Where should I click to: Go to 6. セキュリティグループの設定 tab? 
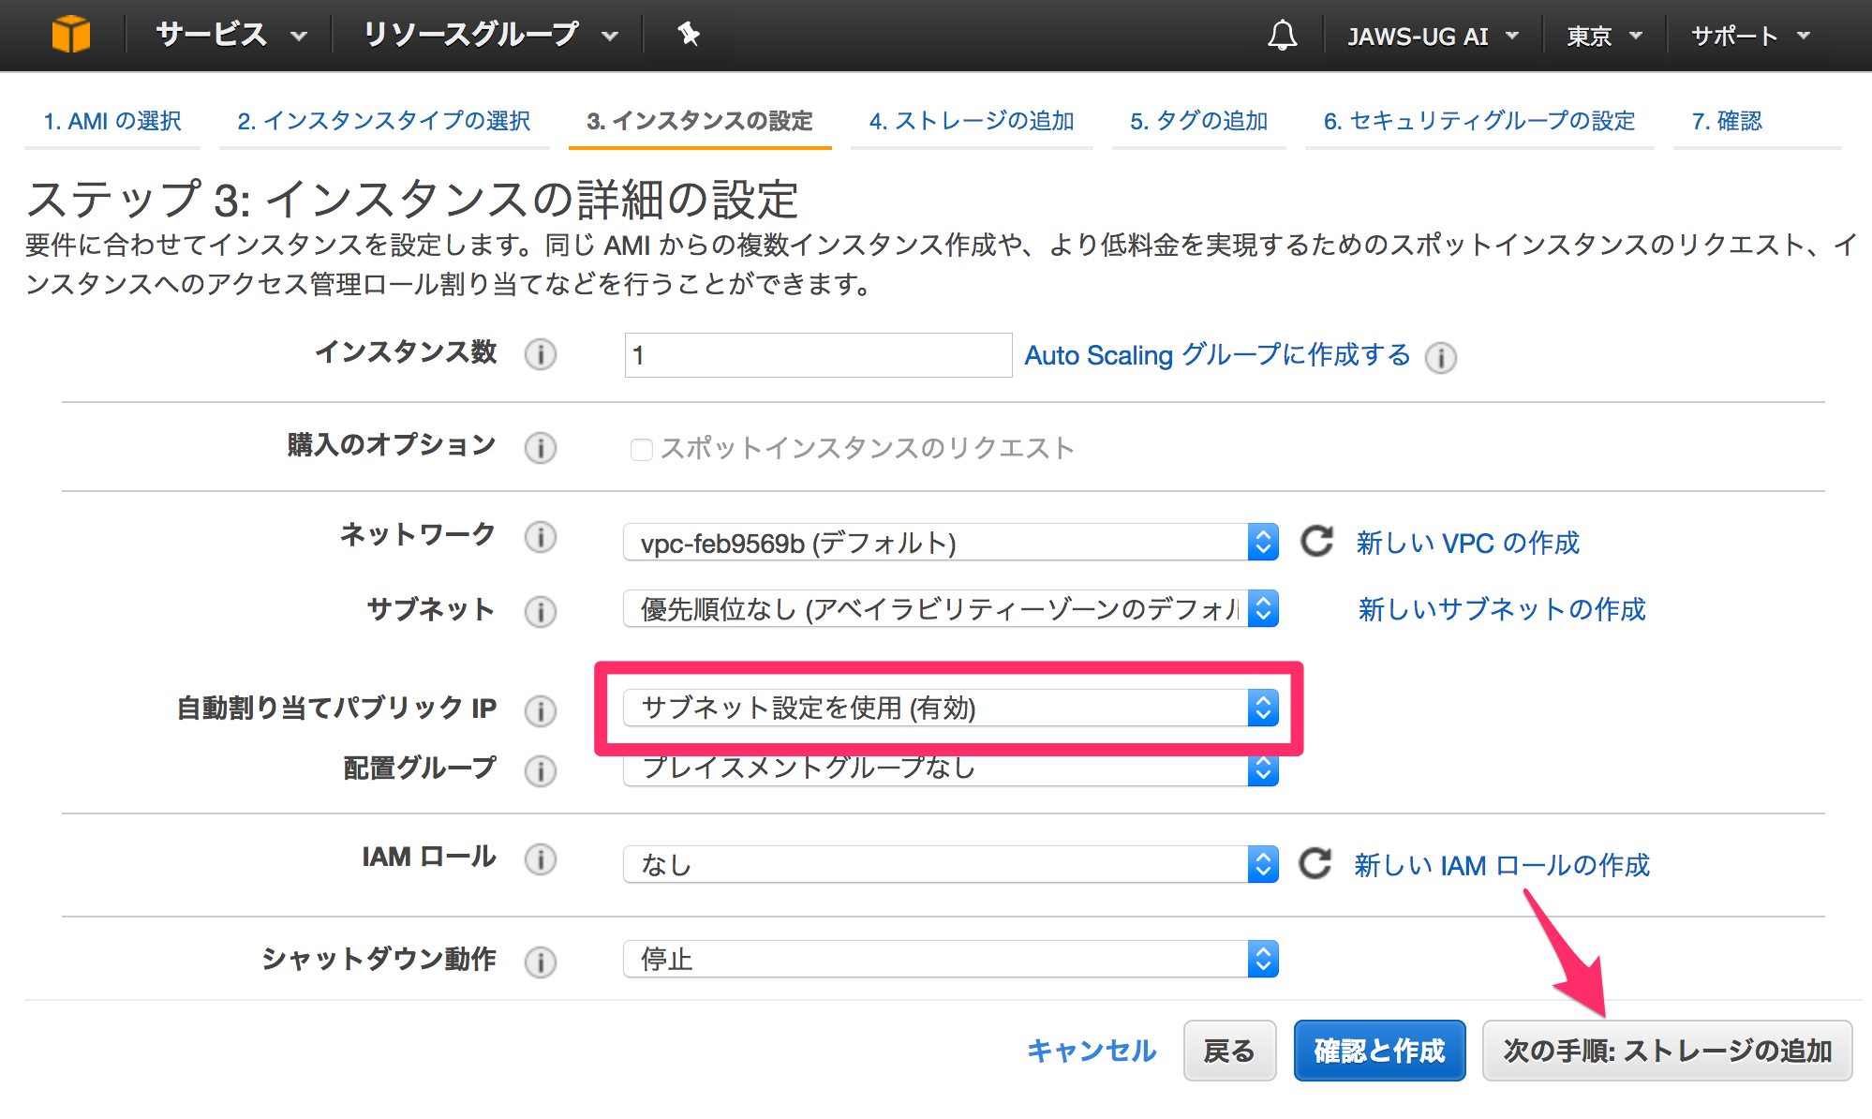coord(1478,121)
